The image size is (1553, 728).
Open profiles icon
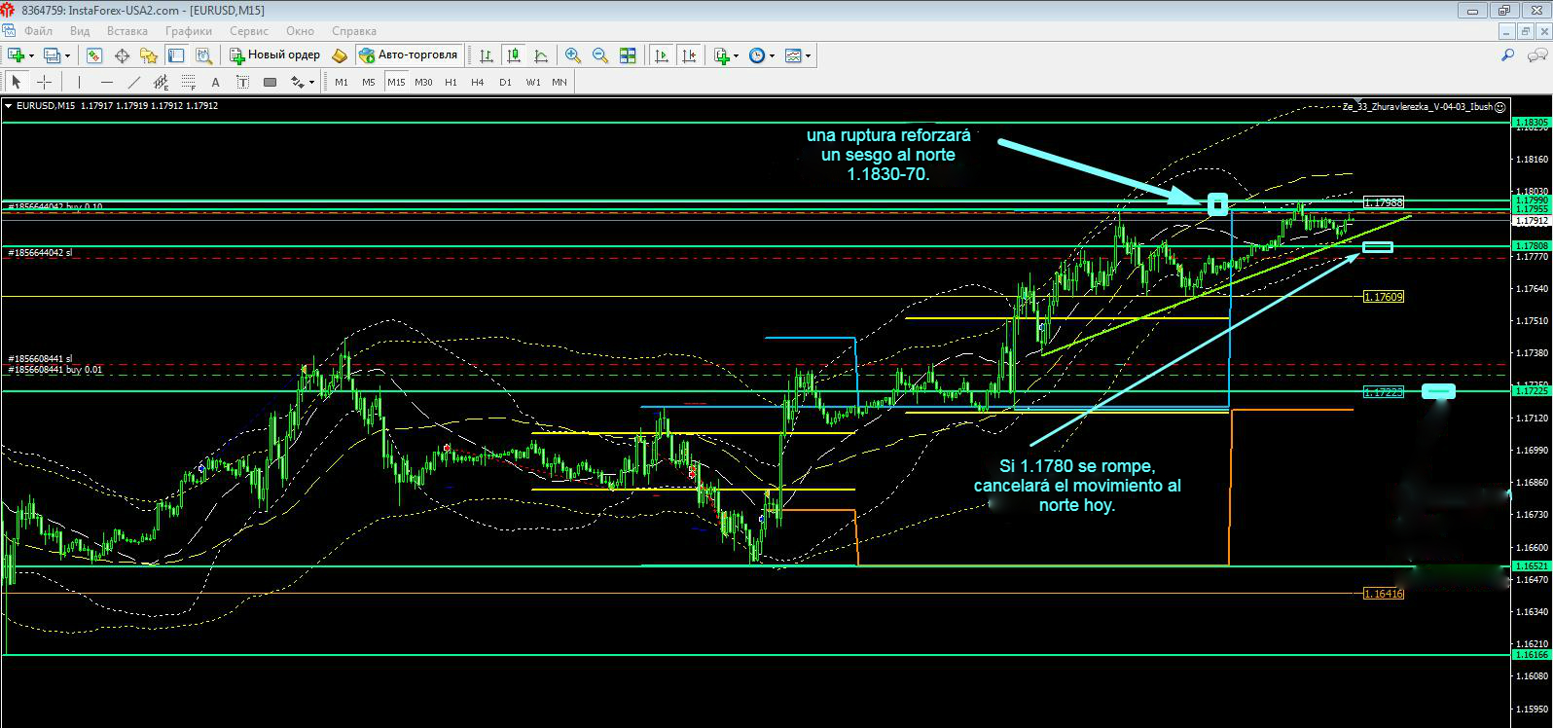[53, 55]
